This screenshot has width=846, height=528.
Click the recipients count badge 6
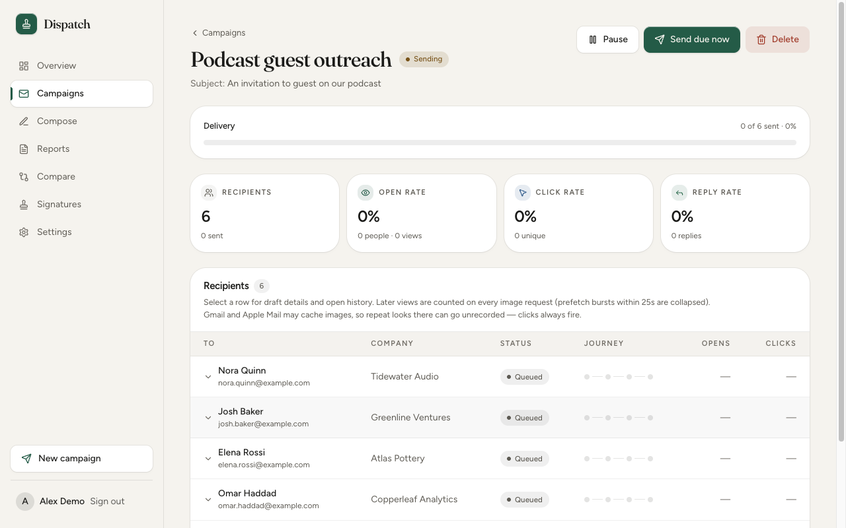[262, 286]
